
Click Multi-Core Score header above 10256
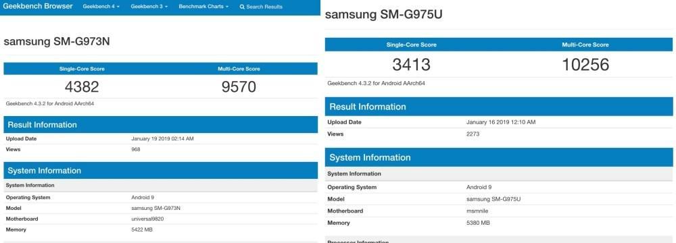pos(585,45)
